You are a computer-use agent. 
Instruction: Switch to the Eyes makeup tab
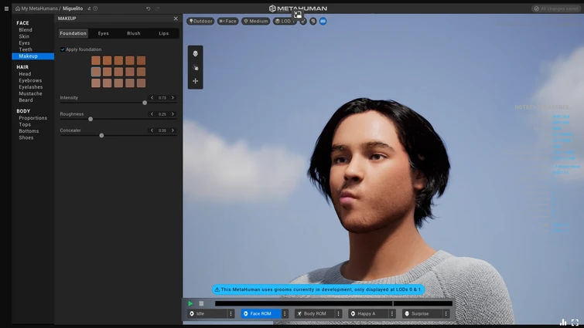[x=103, y=33]
